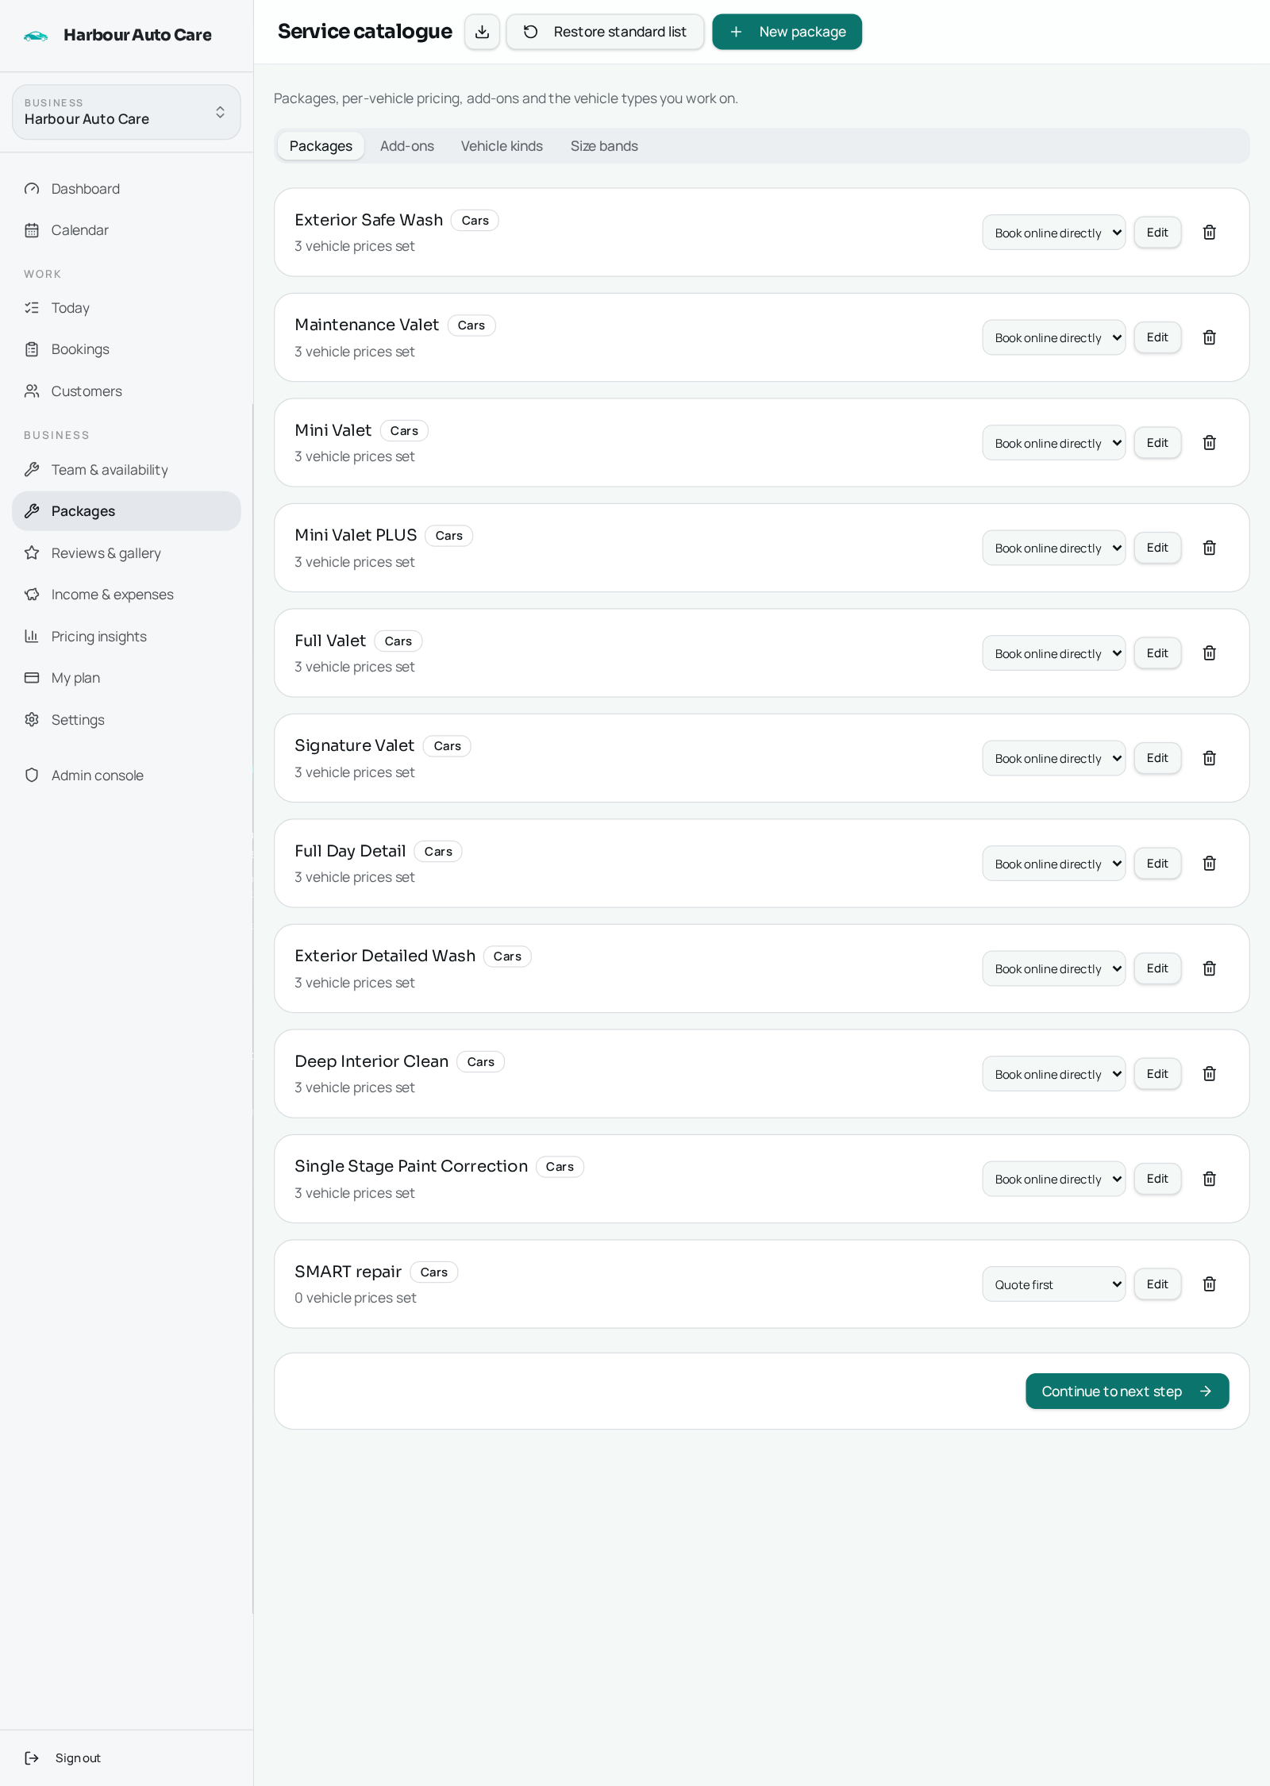Delete the Full Valet package

click(1209, 653)
